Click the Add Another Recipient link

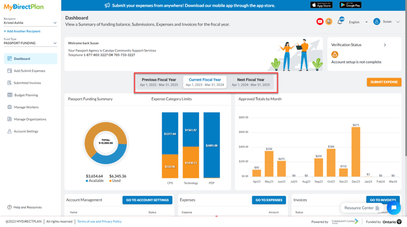point(22,31)
